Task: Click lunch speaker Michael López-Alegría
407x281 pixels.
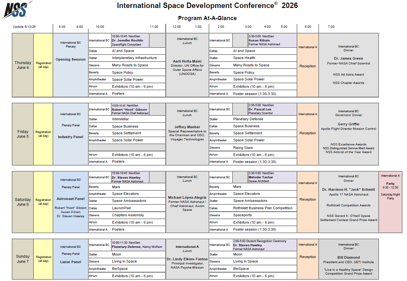Action: [187, 197]
